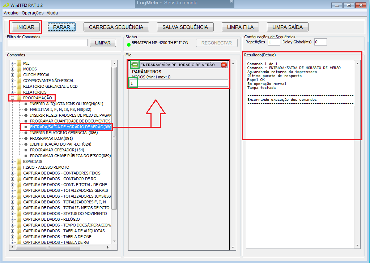Expand the MIL tree node
This screenshot has height=263, width=370.
coord(13,63)
